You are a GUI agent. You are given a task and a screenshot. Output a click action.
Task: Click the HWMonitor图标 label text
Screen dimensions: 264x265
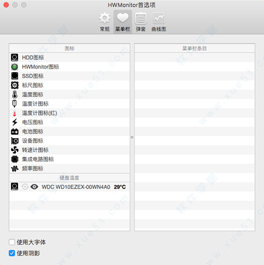(x=40, y=67)
